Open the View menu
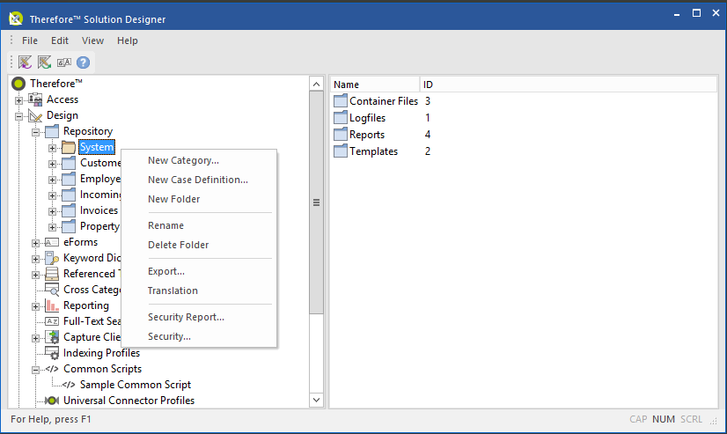This screenshot has height=434, width=727. coord(92,40)
